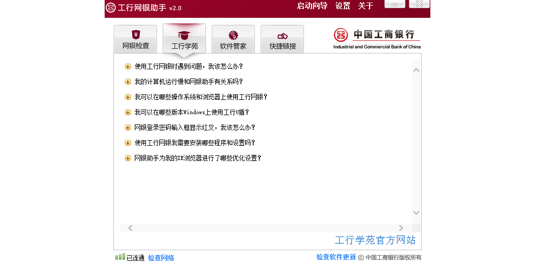Click the 关于 menu item
This screenshot has height=267, width=535.
tap(366, 6)
